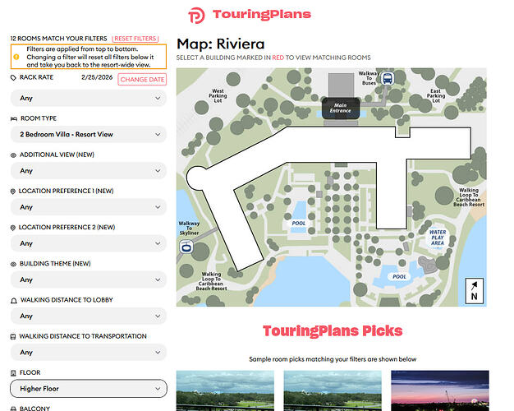
Task: Click the rack rate tag icon
Action: click(x=13, y=77)
